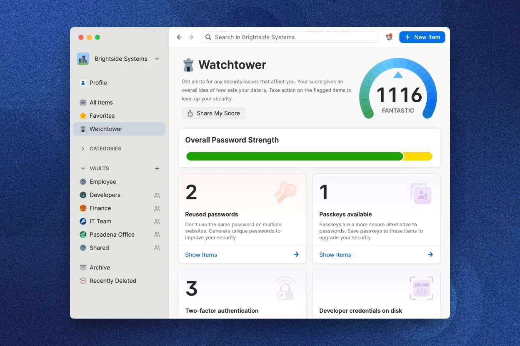Add a new vault with plus icon
This screenshot has height=346, width=520.
(x=157, y=168)
